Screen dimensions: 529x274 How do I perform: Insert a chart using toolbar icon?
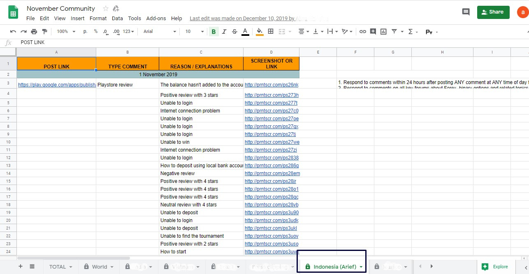pyautogui.click(x=383, y=31)
